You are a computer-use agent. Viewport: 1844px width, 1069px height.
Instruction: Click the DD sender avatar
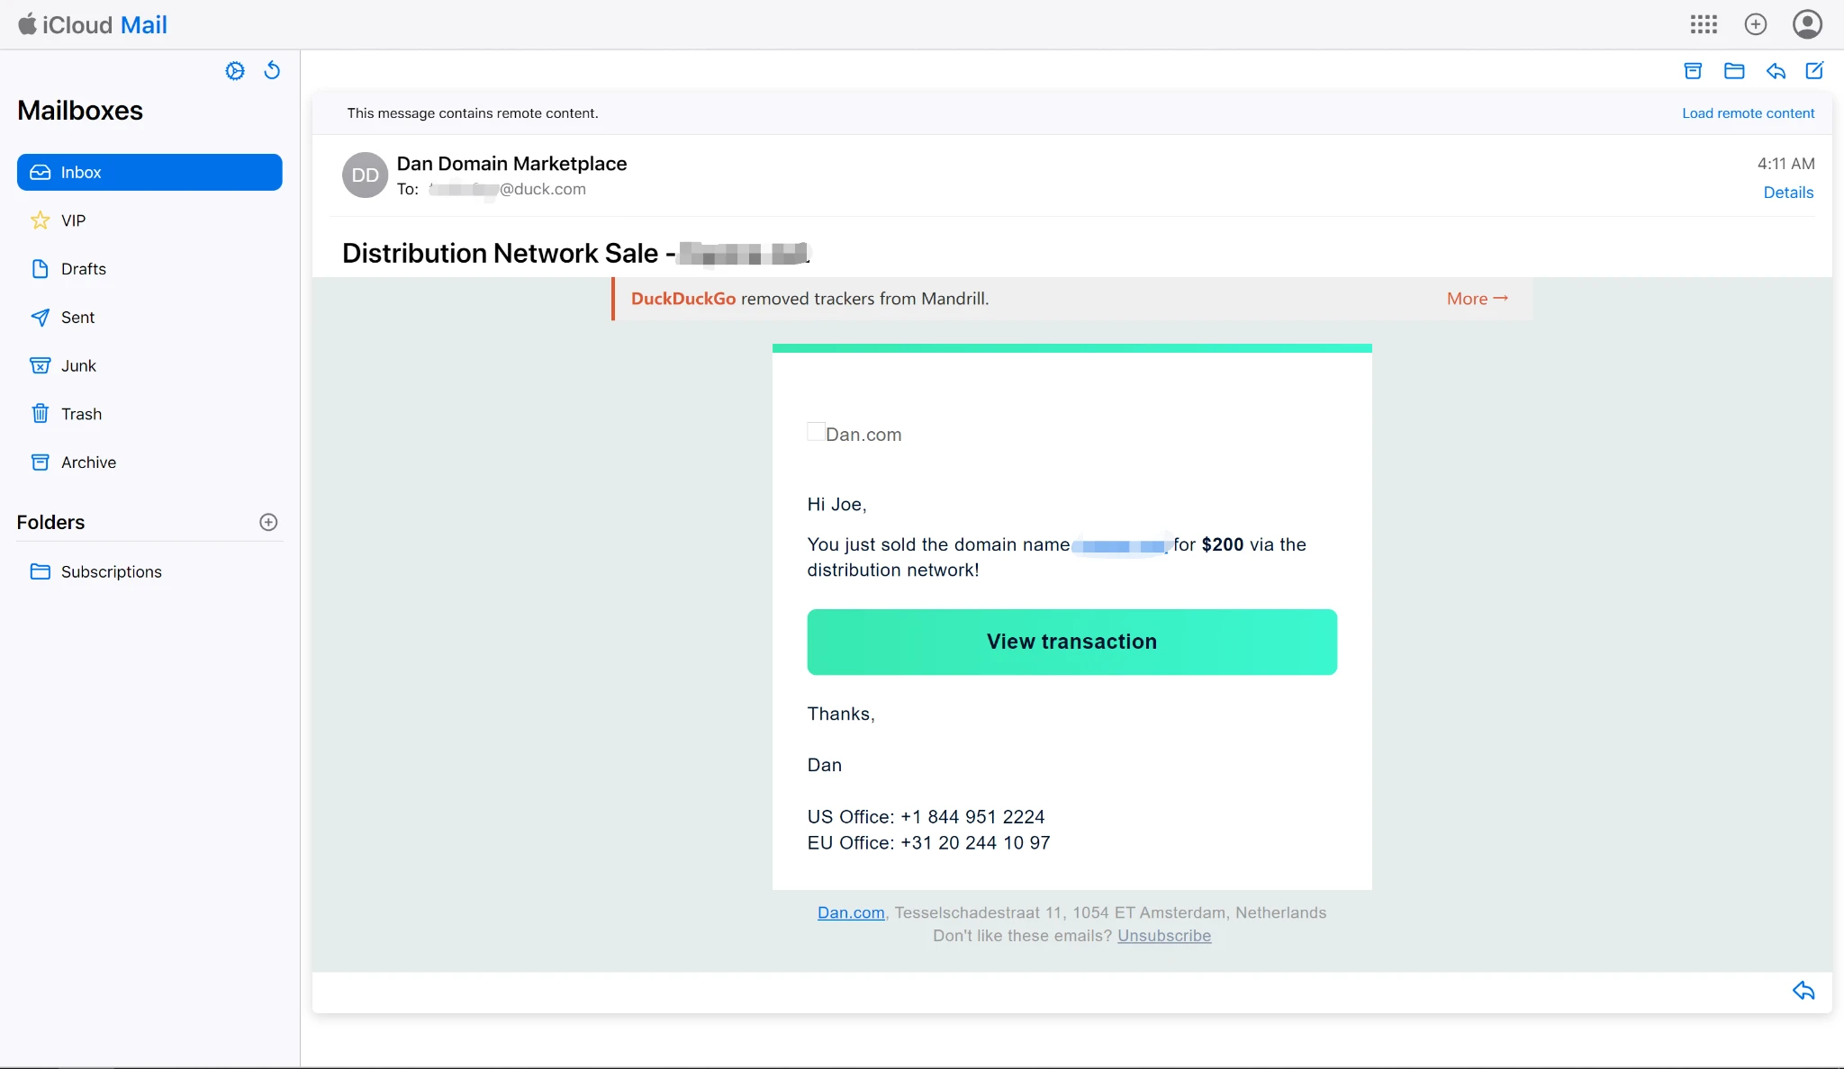point(365,175)
